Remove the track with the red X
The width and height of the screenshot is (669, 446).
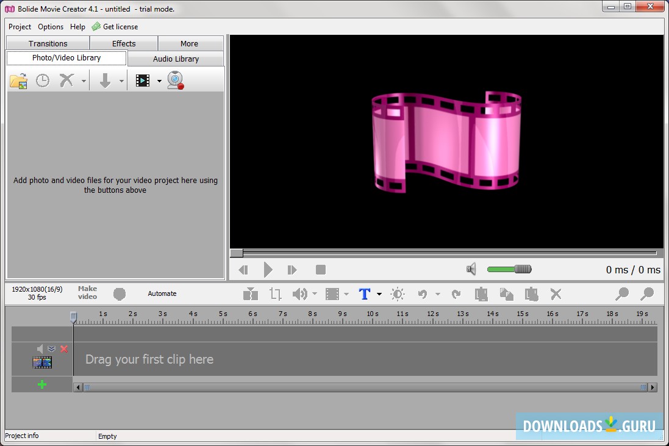pos(64,348)
